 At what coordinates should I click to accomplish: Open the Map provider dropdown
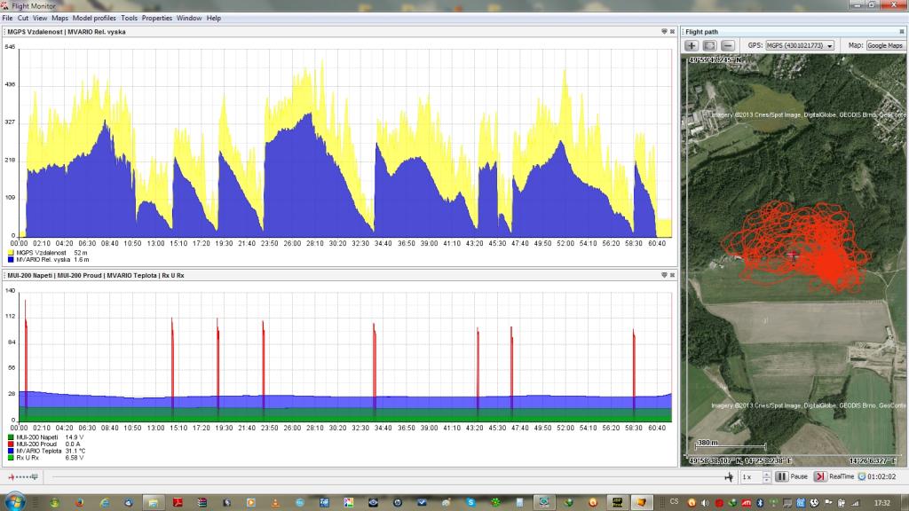[886, 45]
